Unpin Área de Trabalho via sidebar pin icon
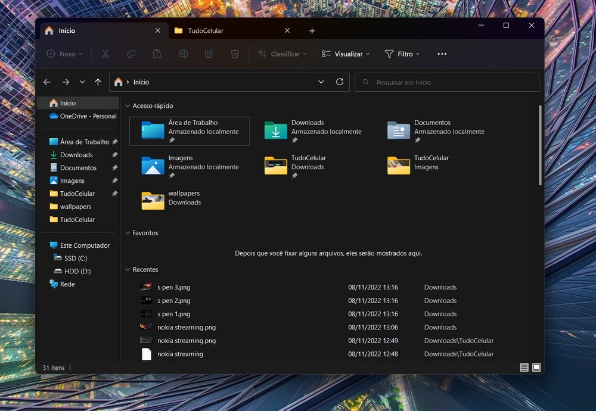Screen dimensions: 596x411 point(114,142)
